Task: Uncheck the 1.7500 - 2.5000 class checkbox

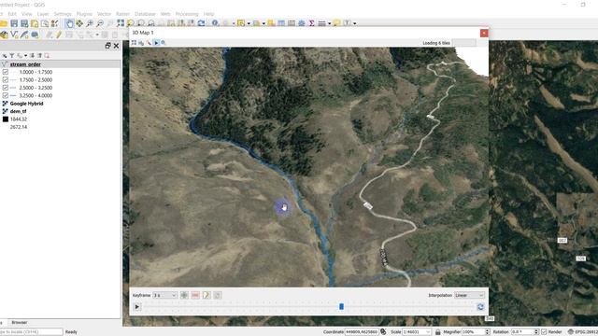Action: tap(6, 80)
